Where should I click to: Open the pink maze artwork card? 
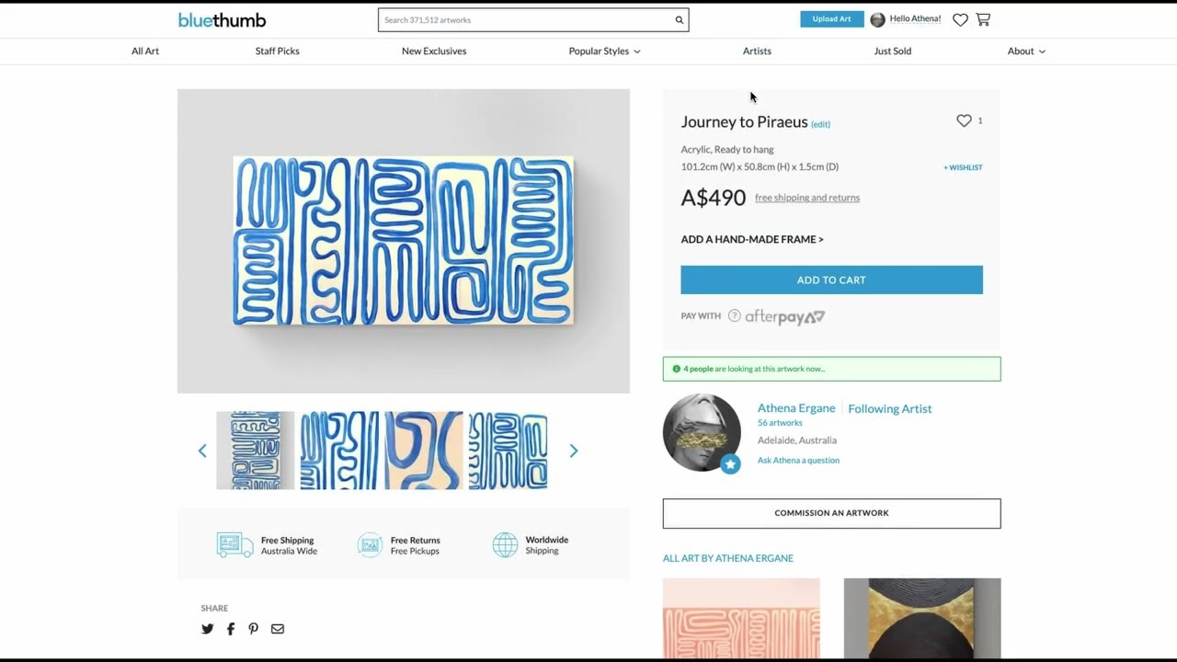click(x=741, y=618)
